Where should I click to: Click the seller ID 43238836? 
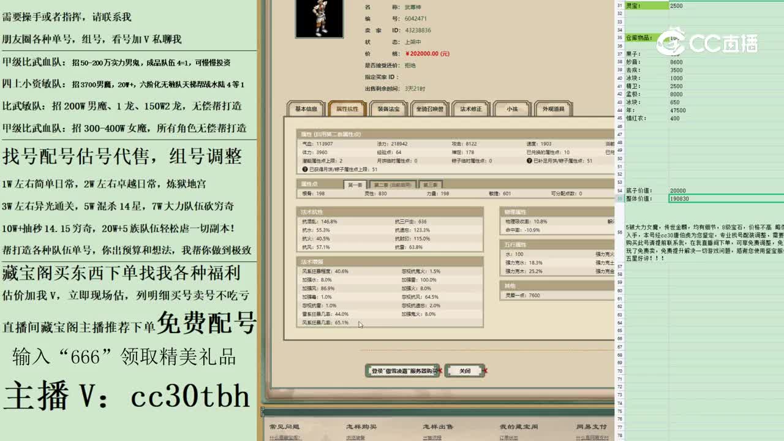pos(418,30)
